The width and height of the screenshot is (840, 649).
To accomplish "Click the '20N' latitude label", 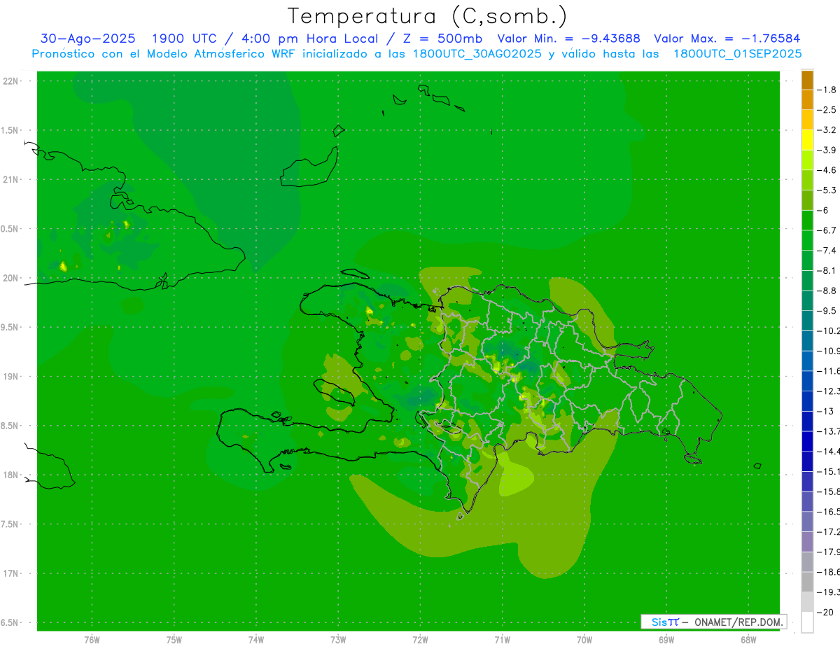I will [x=10, y=279].
